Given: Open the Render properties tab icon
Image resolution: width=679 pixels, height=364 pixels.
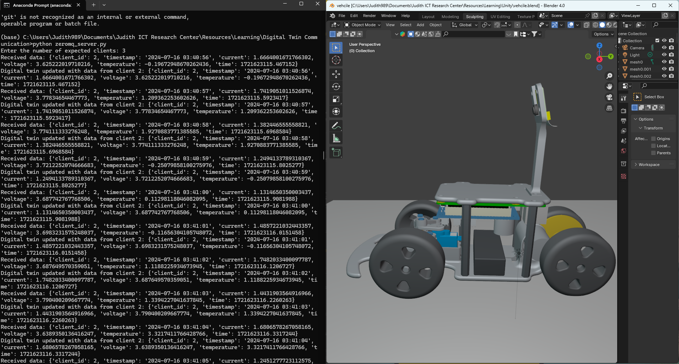Looking at the screenshot, I should pyautogui.click(x=624, y=111).
